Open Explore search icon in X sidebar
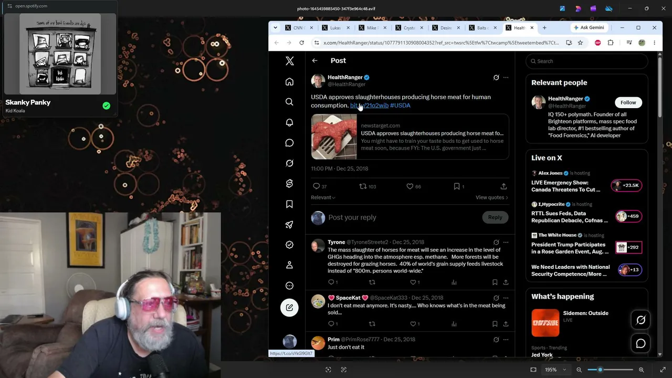This screenshot has width=672, height=378. (289, 102)
